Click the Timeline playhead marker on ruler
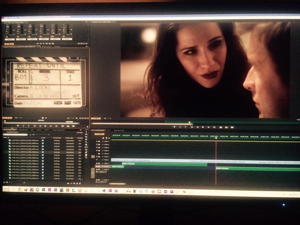300x225 pixels. [216, 138]
